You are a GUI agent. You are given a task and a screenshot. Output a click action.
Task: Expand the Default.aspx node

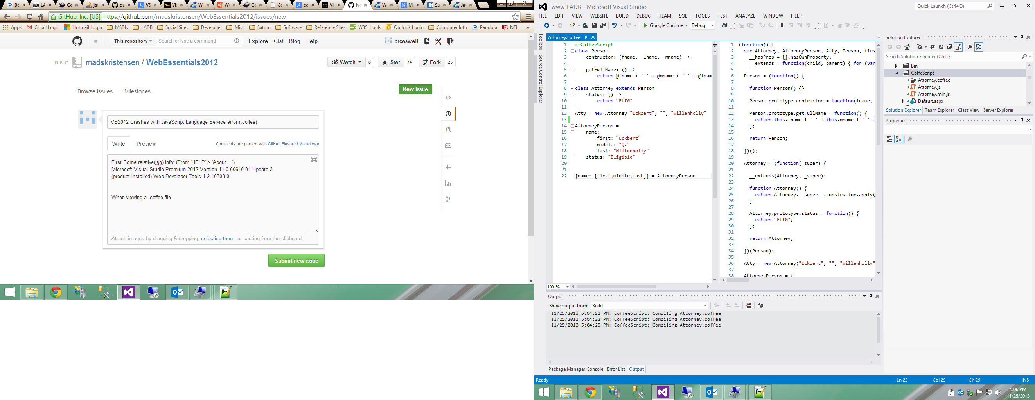(903, 101)
